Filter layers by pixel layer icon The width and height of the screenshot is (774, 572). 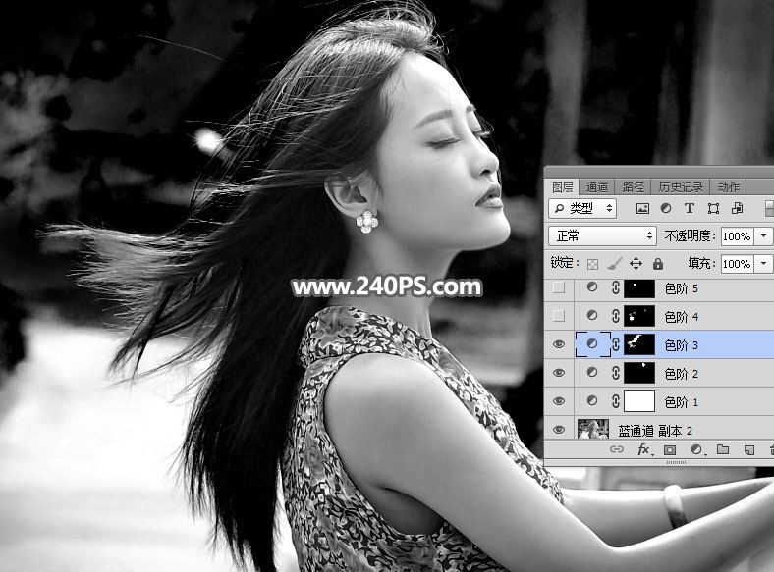pyautogui.click(x=642, y=208)
